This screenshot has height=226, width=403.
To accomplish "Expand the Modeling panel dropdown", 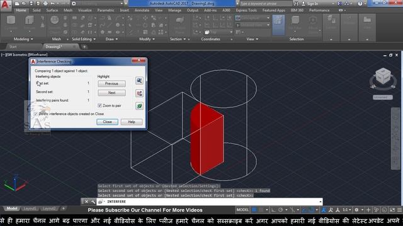I will pos(23,39).
